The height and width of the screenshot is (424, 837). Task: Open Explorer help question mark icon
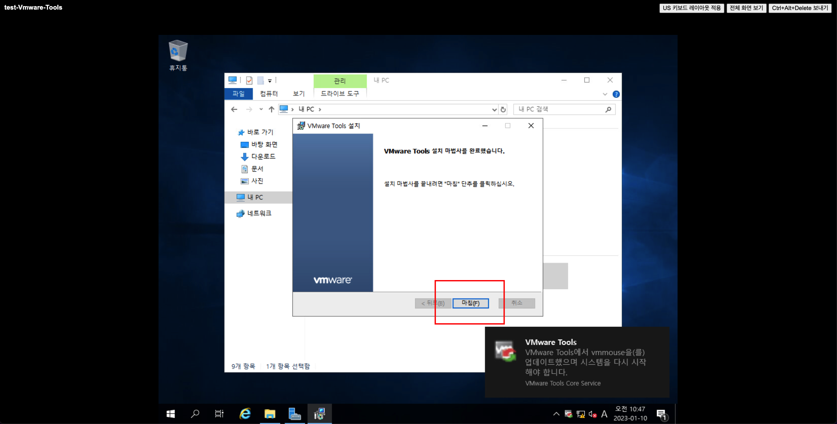pyautogui.click(x=616, y=94)
